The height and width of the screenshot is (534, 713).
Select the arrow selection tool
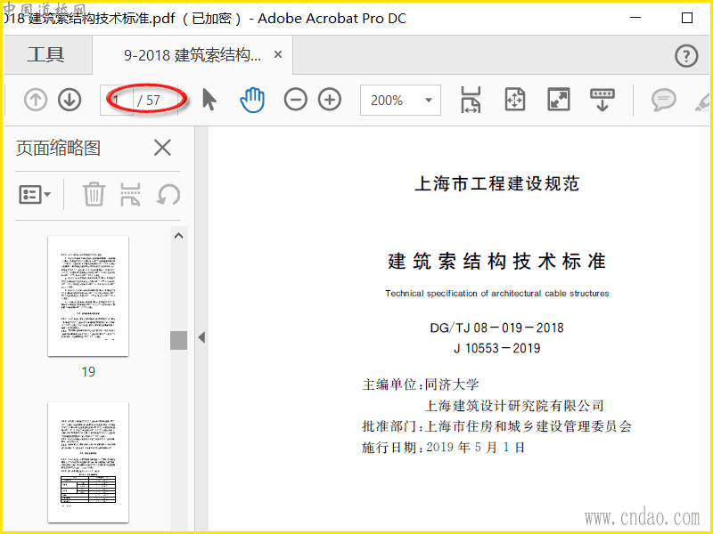click(x=209, y=100)
